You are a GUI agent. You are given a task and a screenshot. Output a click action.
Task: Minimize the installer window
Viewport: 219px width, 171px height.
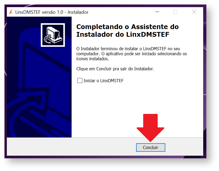click(x=157, y=12)
